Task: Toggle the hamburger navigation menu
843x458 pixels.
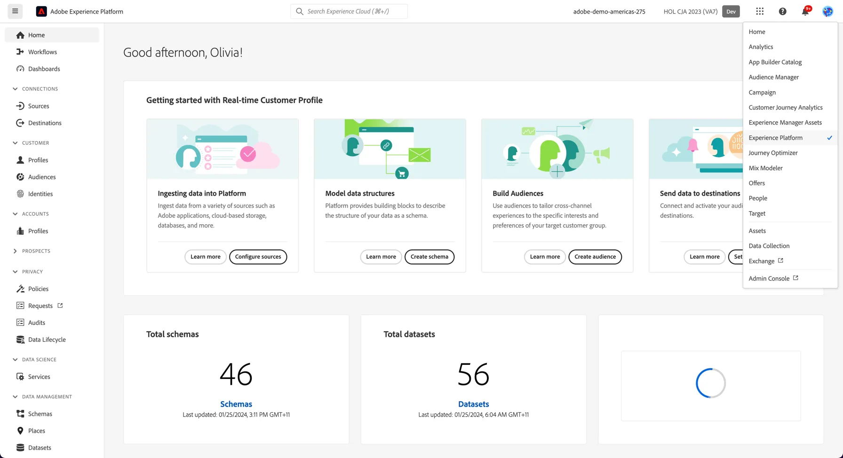Action: 15,11
